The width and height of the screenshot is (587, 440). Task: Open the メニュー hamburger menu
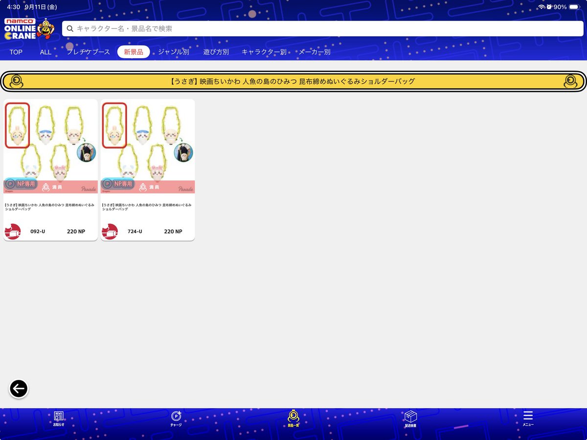point(528,418)
